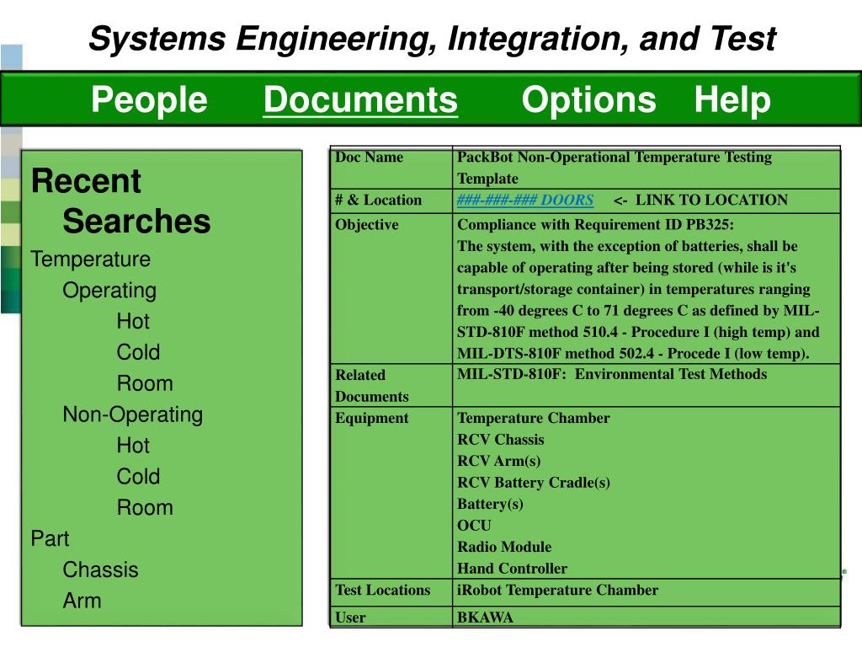Choose Room under Non-Operating
The image size is (862, 647).
tap(145, 508)
